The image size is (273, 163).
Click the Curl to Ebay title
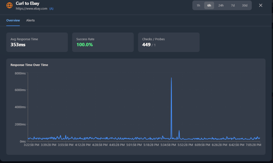pyautogui.click(x=27, y=4)
